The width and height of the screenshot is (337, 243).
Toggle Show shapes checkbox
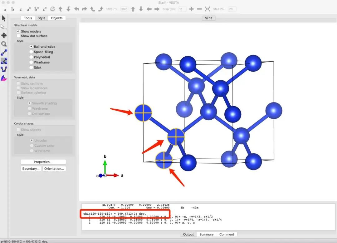pos(18,130)
